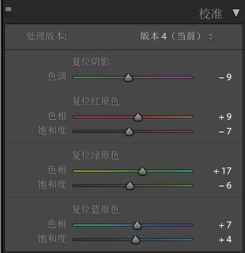Click the green primary 饱和度 slider handle
The width and height of the screenshot is (245, 253).
(130, 186)
